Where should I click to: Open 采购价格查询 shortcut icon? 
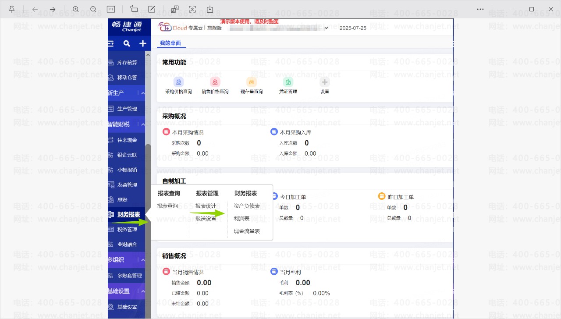178,82
